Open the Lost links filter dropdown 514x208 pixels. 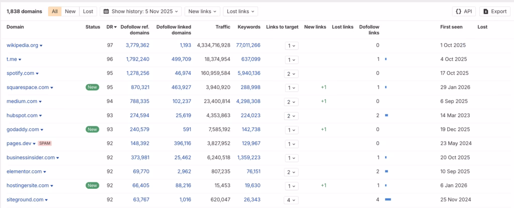(x=240, y=12)
